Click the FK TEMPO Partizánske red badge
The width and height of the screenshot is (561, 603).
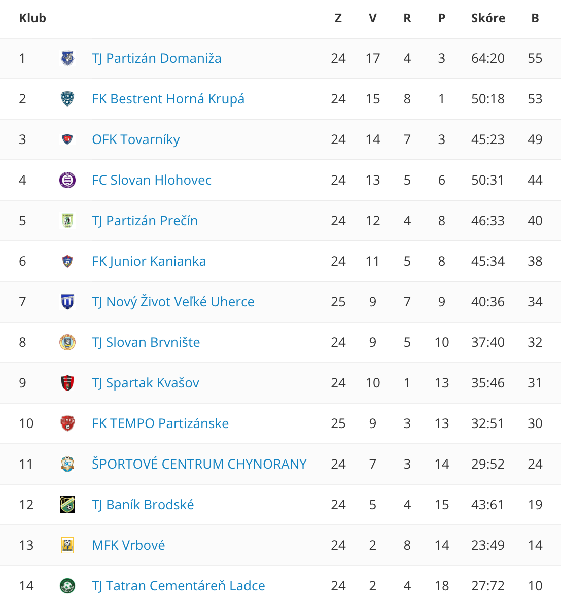(67, 423)
